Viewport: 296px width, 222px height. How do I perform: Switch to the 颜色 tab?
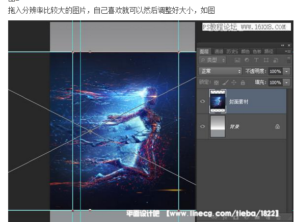[246, 51]
